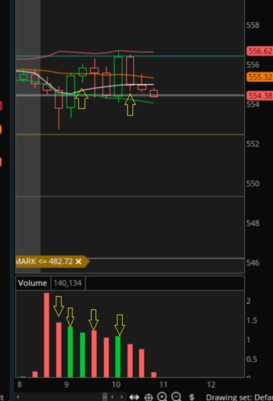Viewport: 273px width, 401px height.
Task: Step chart left with small left arrow
Action: [112, 397]
